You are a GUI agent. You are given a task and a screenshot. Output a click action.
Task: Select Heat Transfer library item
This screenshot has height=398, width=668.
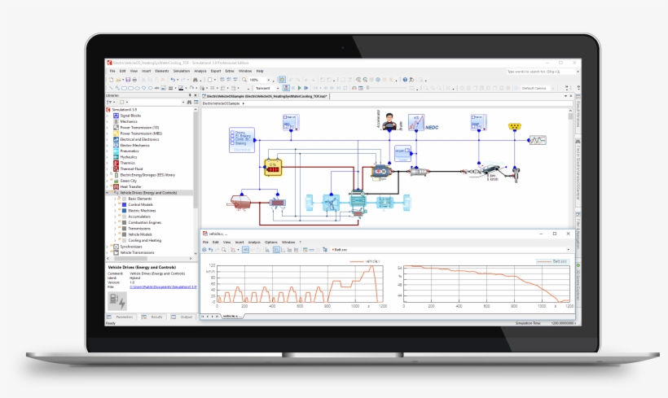tap(131, 187)
